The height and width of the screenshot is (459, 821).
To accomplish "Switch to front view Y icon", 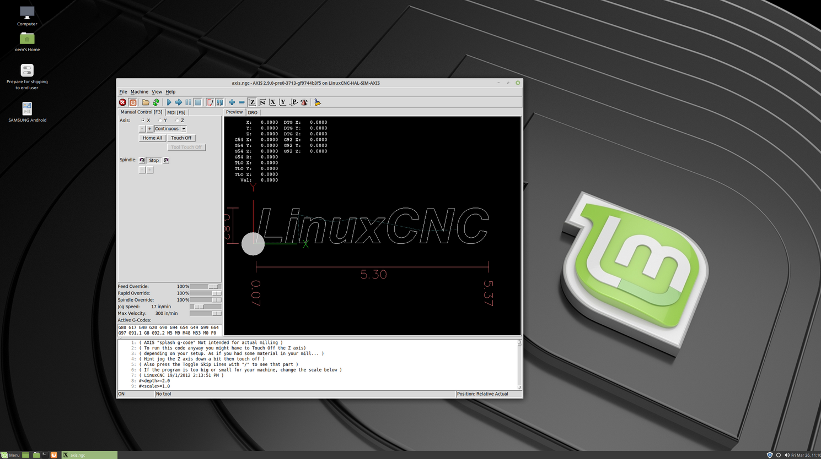I will [x=283, y=102].
